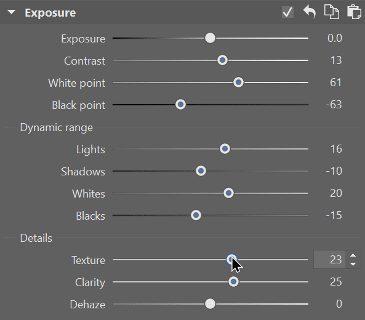This screenshot has width=365, height=320.
Task: Toggle the Exposure panel enable checkbox
Action: point(287,12)
